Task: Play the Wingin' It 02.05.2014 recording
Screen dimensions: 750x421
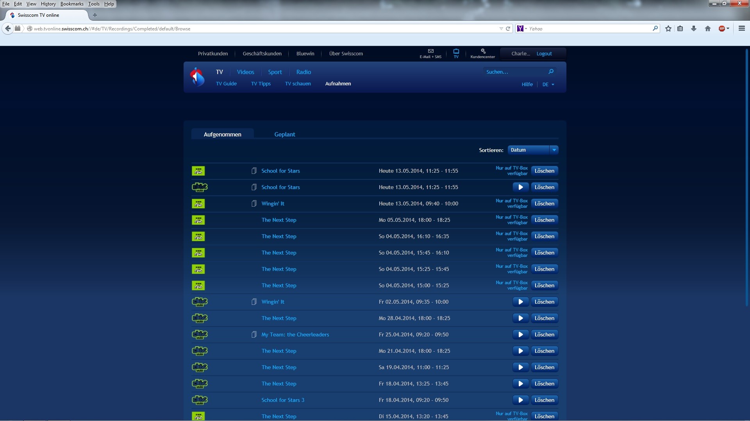Action: [520, 302]
